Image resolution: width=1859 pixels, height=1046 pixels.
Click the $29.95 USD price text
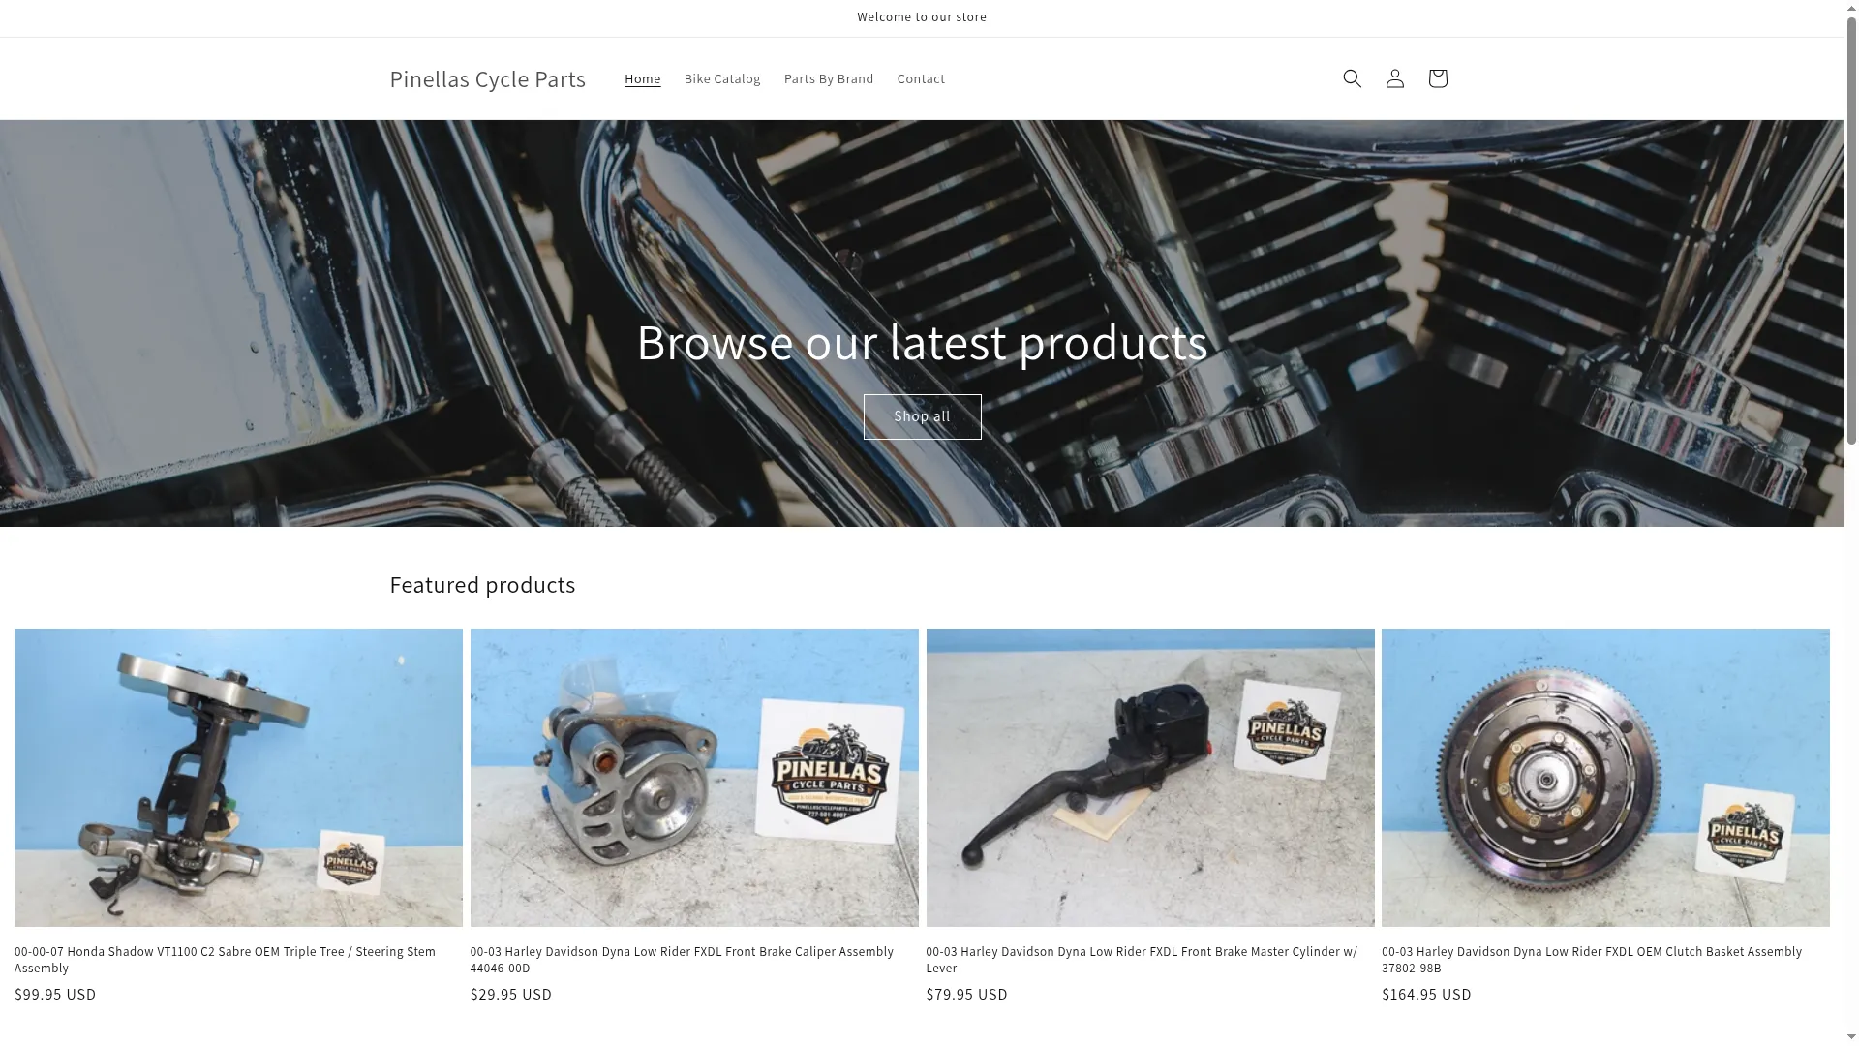click(x=511, y=994)
